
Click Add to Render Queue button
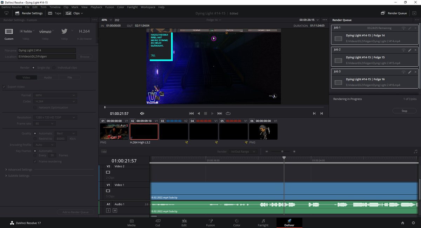click(x=75, y=212)
